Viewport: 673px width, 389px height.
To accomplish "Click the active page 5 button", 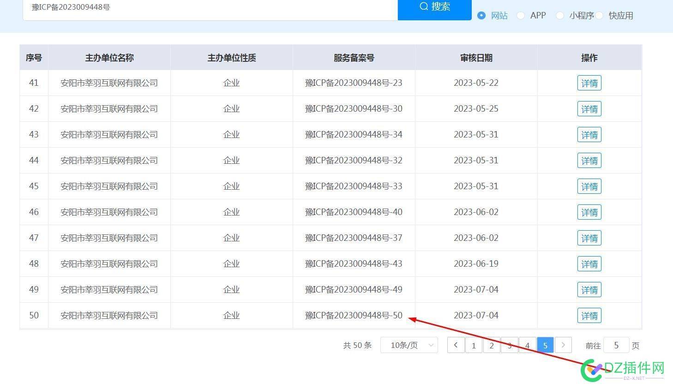I will pyautogui.click(x=545, y=345).
